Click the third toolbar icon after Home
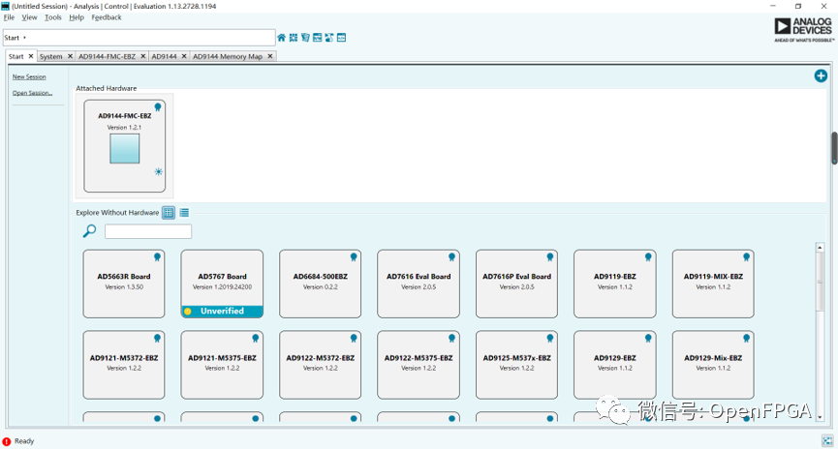 pos(305,38)
